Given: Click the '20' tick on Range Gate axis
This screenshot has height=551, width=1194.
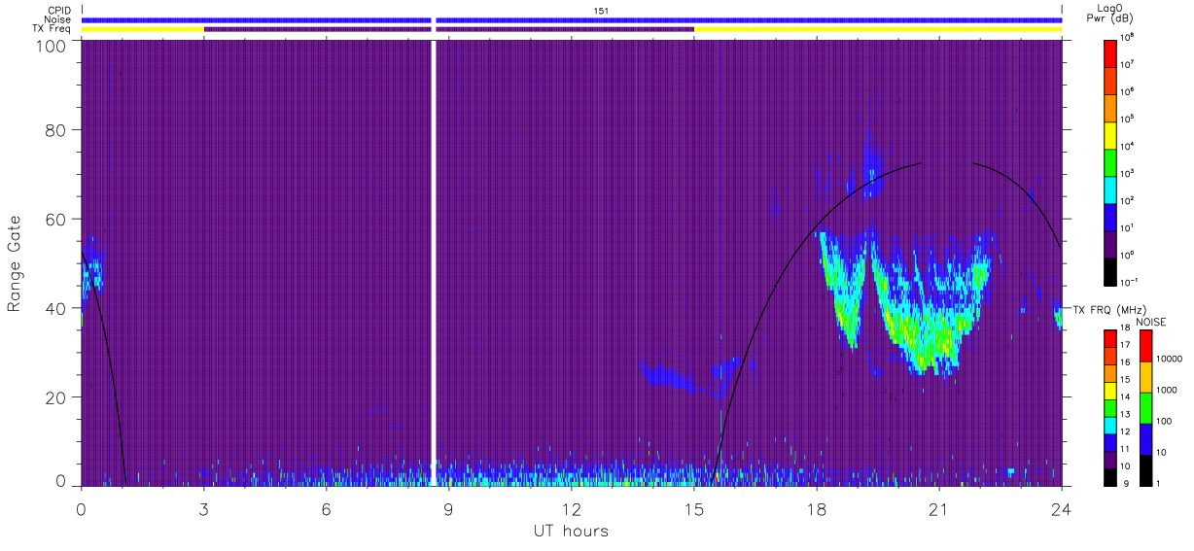Looking at the screenshot, I should pos(56,397).
